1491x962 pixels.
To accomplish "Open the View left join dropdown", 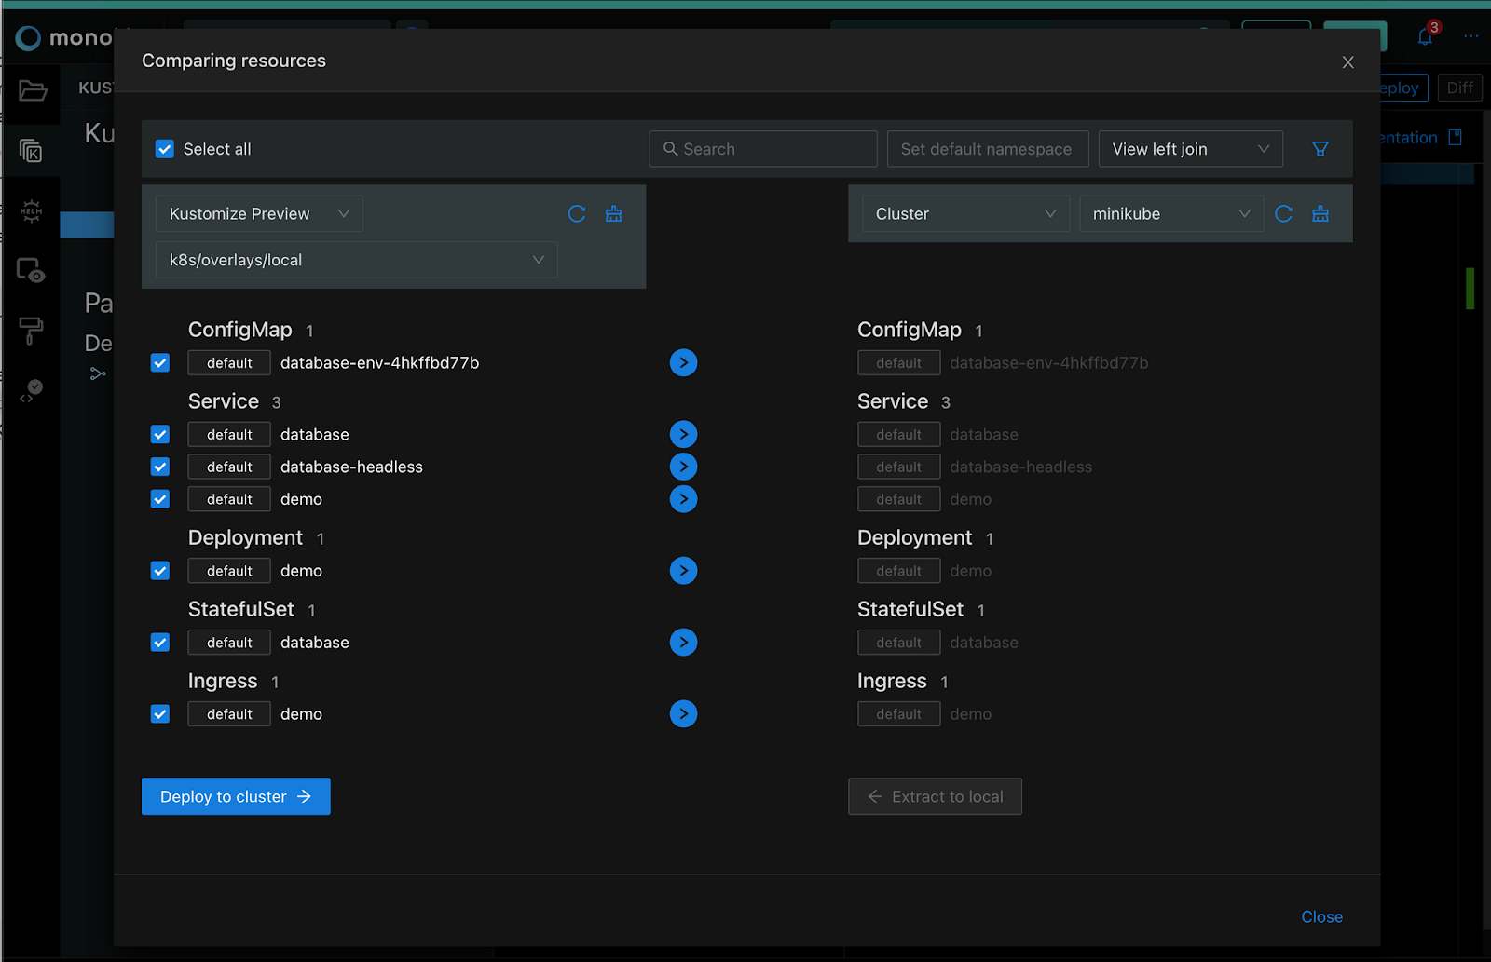I will [x=1190, y=149].
